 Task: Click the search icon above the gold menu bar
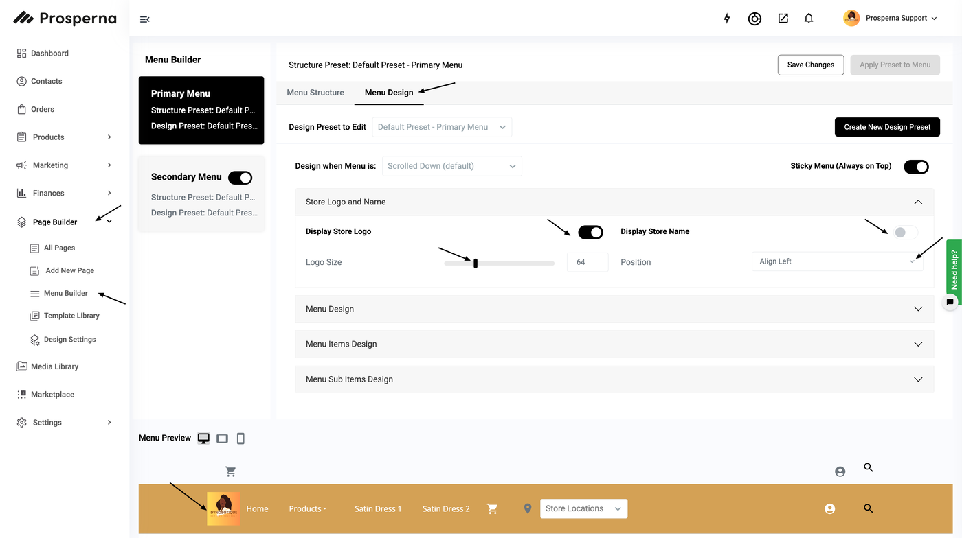pos(869,467)
